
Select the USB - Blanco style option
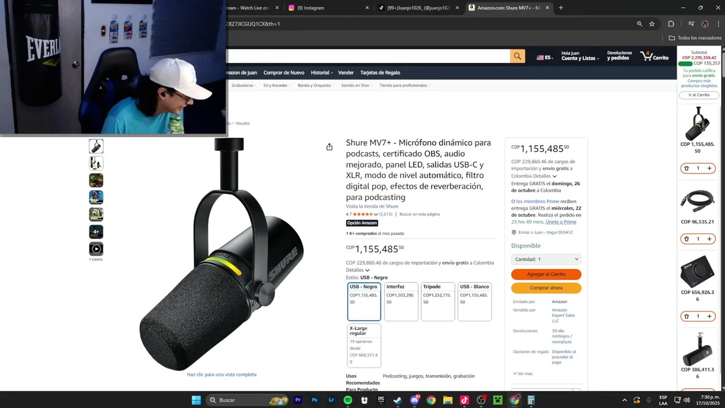[x=475, y=301]
